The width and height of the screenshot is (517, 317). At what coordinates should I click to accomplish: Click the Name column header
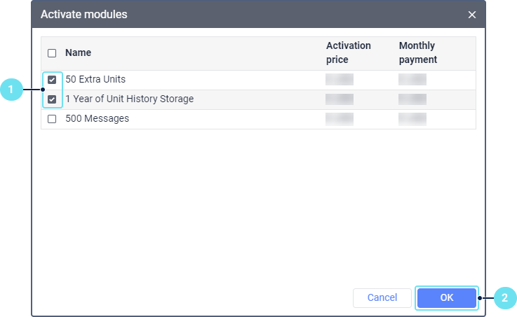click(78, 52)
